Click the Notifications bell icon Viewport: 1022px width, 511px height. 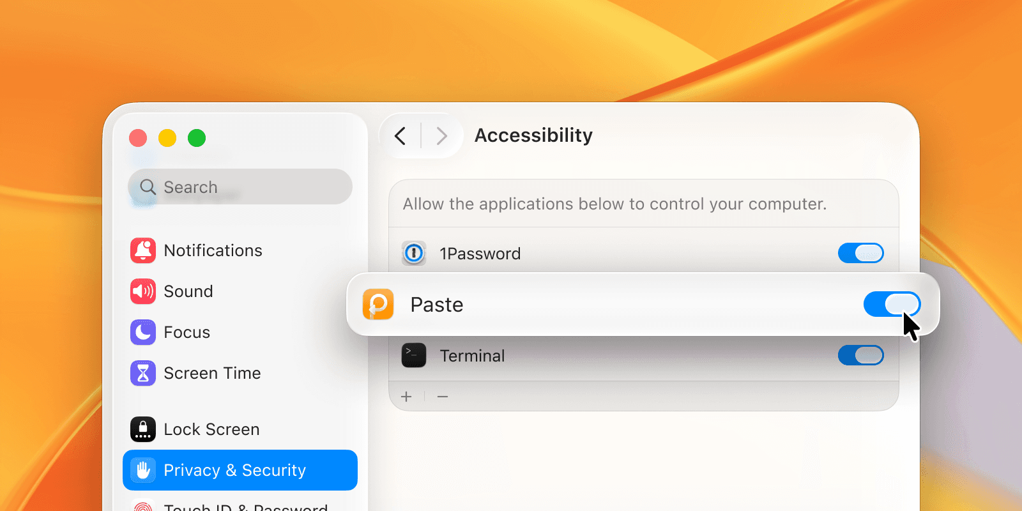tap(143, 250)
